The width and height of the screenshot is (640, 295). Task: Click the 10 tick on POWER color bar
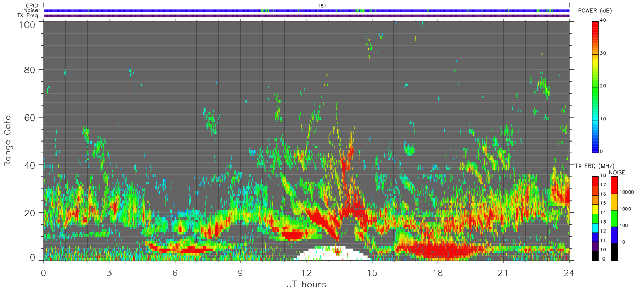coord(604,119)
